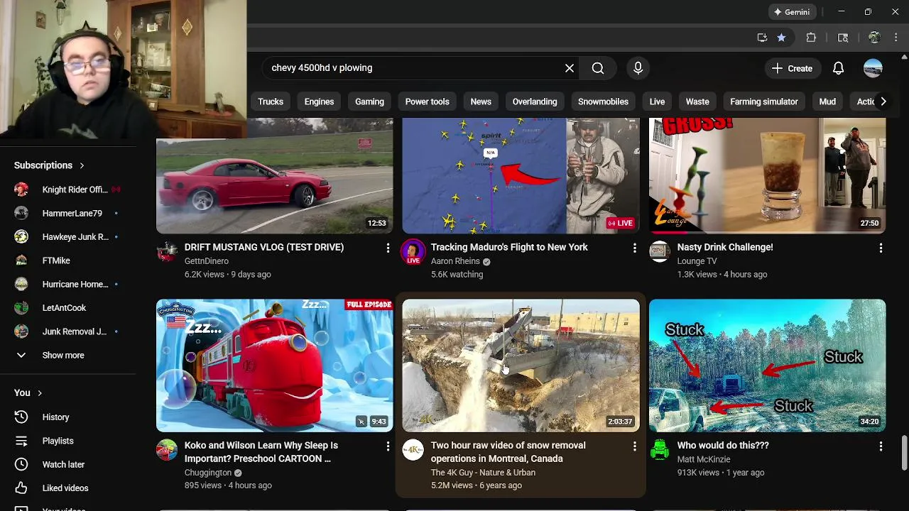909x511 pixels.
Task: Open options menu for Nasty Drink Challenge video
Action: (x=881, y=248)
